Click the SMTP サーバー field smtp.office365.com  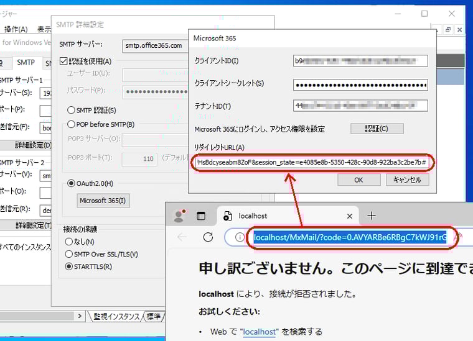(x=156, y=46)
